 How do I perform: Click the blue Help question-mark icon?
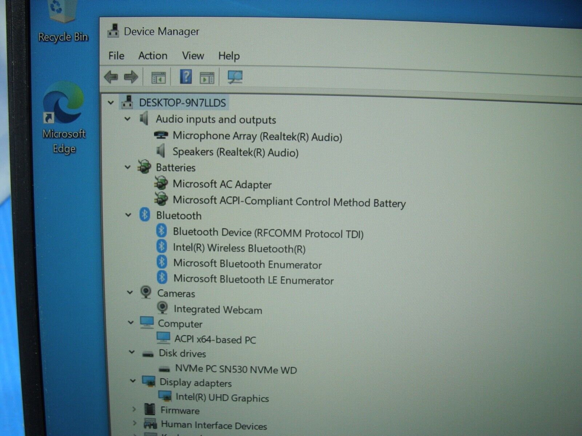coord(186,77)
